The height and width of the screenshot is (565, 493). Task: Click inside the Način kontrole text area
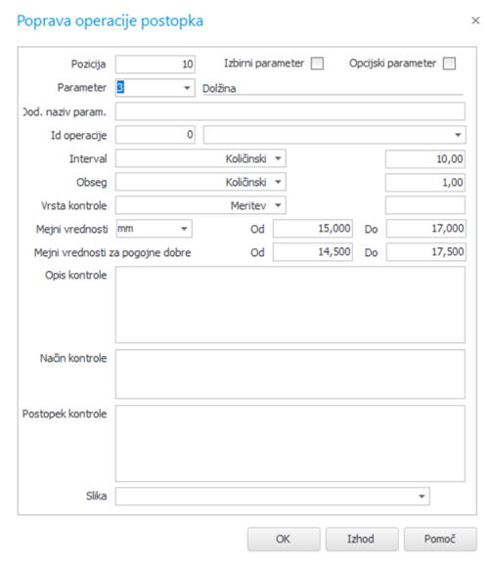[290, 374]
